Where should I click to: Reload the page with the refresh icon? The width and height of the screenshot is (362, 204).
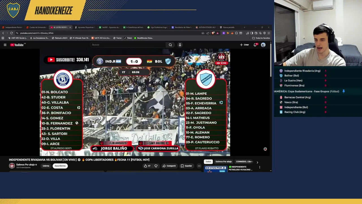(11, 33)
